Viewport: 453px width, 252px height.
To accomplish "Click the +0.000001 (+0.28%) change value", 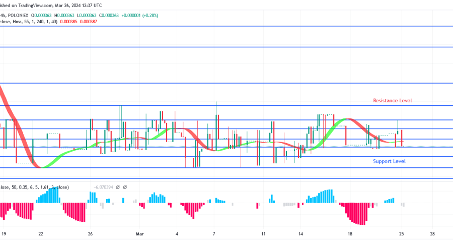I will (x=138, y=15).
